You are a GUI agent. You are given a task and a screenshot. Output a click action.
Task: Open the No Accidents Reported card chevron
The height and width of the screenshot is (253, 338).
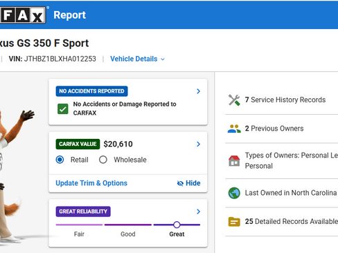pyautogui.click(x=198, y=91)
